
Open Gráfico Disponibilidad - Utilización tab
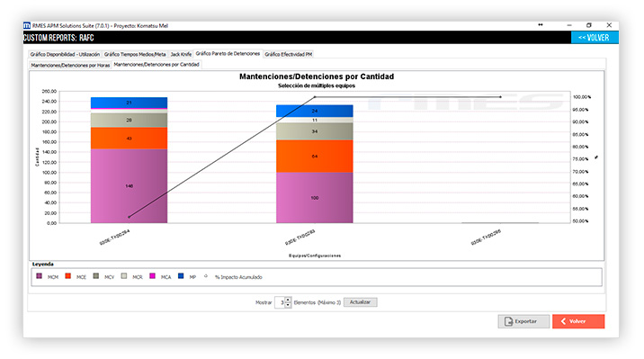point(65,54)
